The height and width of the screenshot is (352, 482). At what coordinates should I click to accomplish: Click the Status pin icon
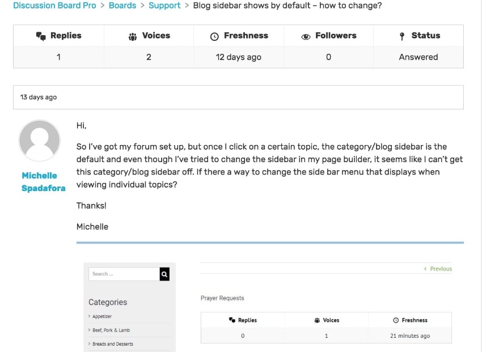coord(402,36)
